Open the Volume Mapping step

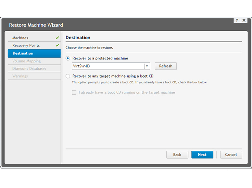point(26,61)
